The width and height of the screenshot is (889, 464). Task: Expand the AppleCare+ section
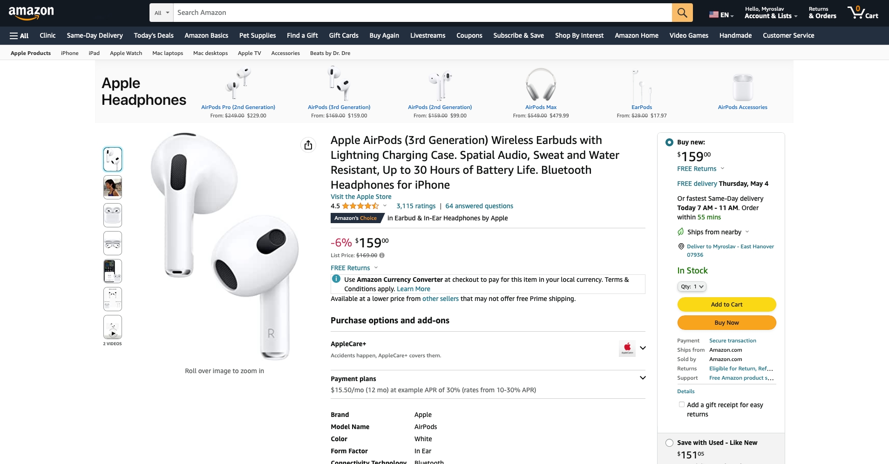click(643, 348)
